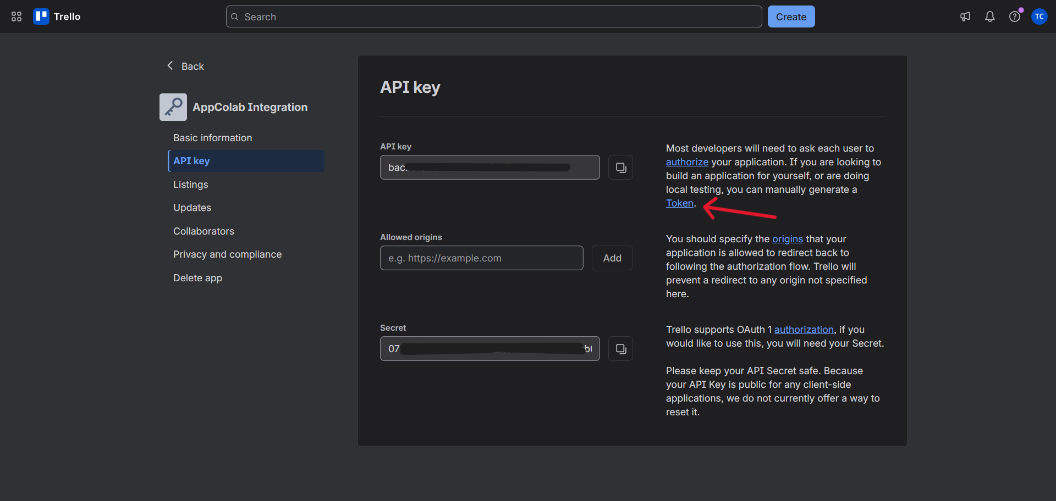Open the Delete app section
This screenshot has width=1056, height=501.
point(198,278)
